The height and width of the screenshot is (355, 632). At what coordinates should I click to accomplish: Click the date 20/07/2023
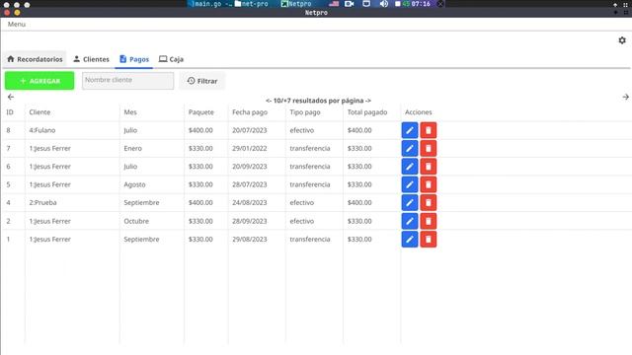tap(250, 130)
